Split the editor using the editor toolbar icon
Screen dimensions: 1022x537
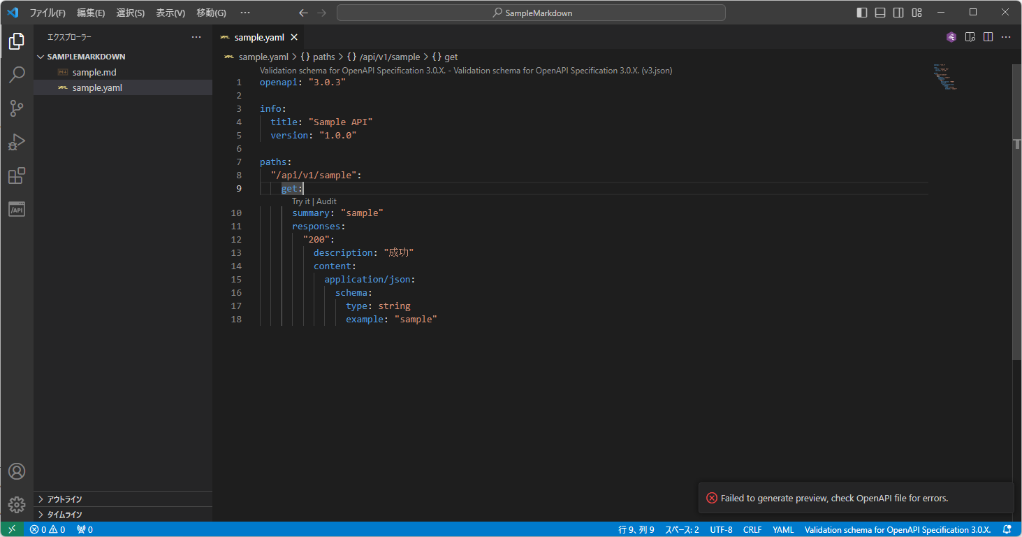tap(988, 36)
